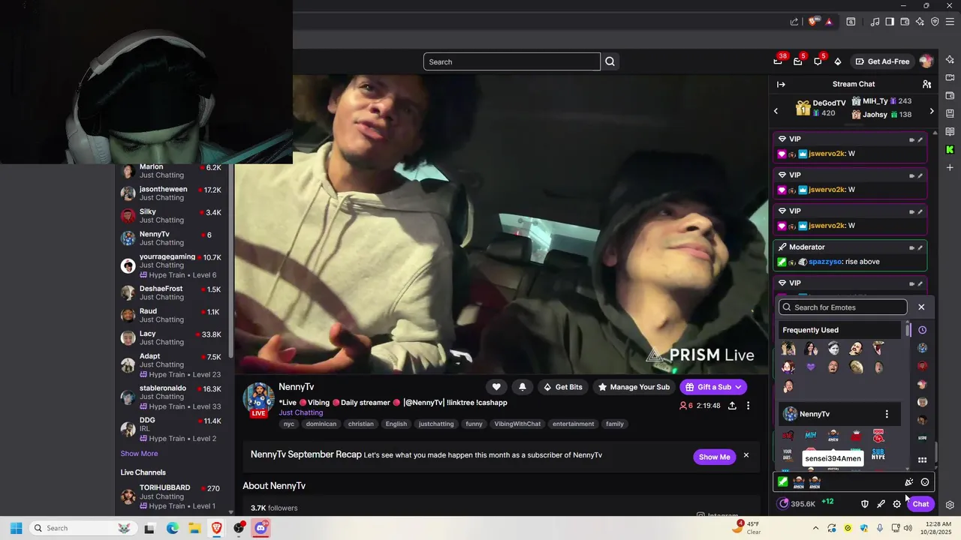The width and height of the screenshot is (961, 540).
Task: Open the yourragegaming channel in sidebar
Action: click(174, 265)
